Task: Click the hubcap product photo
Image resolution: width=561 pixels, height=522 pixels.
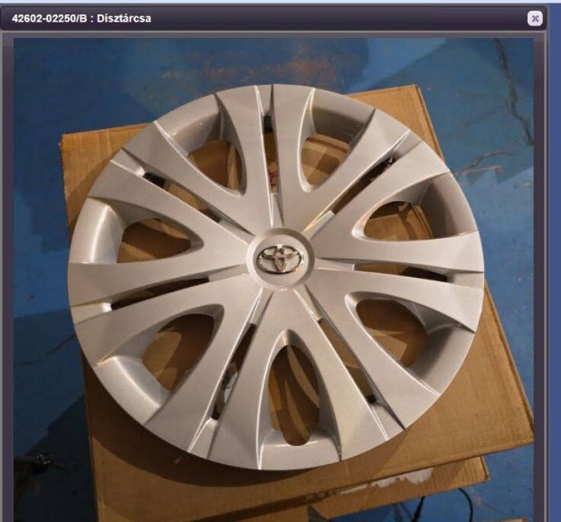Action: (273, 280)
